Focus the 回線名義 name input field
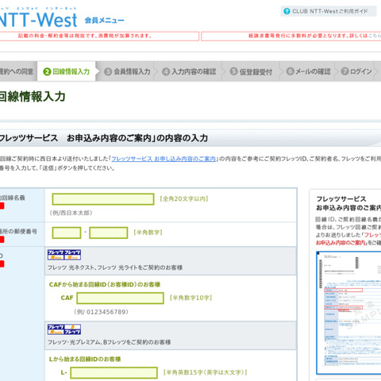The width and height of the screenshot is (381, 381). point(103,199)
